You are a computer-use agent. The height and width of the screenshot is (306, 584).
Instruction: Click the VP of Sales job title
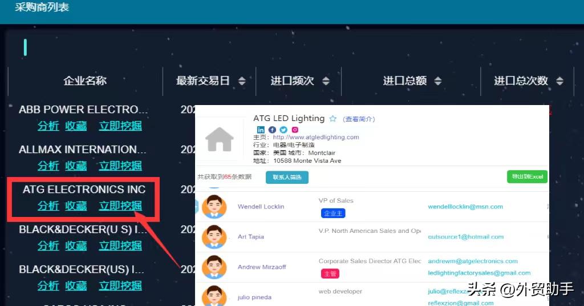click(336, 200)
